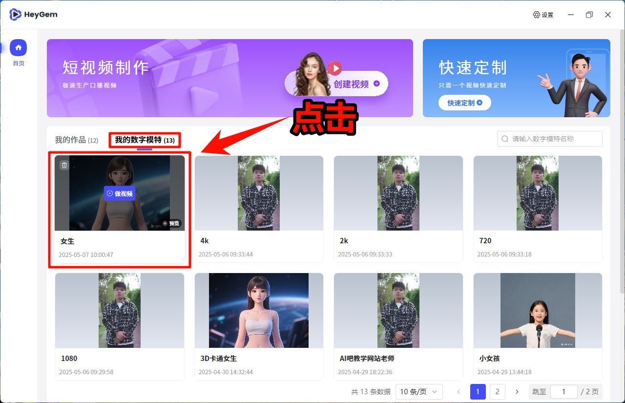This screenshot has height=403, width=625.
Task: Click the 跳至 page number input
Action: pyautogui.click(x=564, y=392)
